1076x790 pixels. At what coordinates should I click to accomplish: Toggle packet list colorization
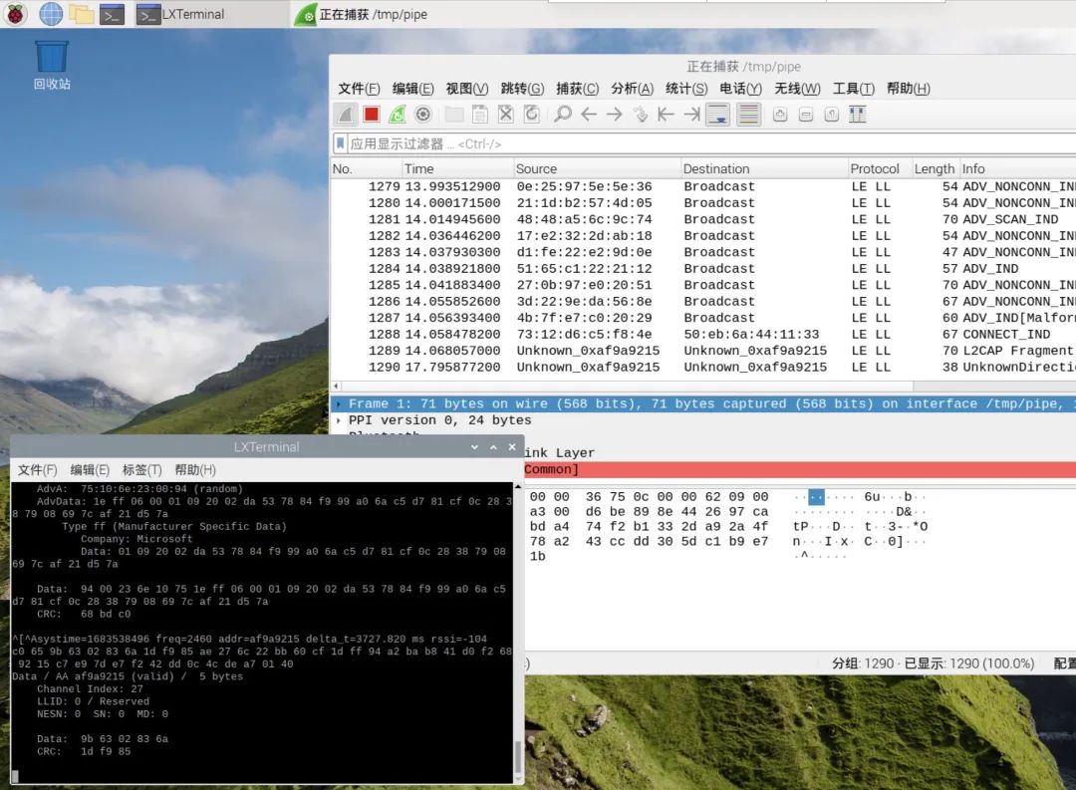click(748, 115)
